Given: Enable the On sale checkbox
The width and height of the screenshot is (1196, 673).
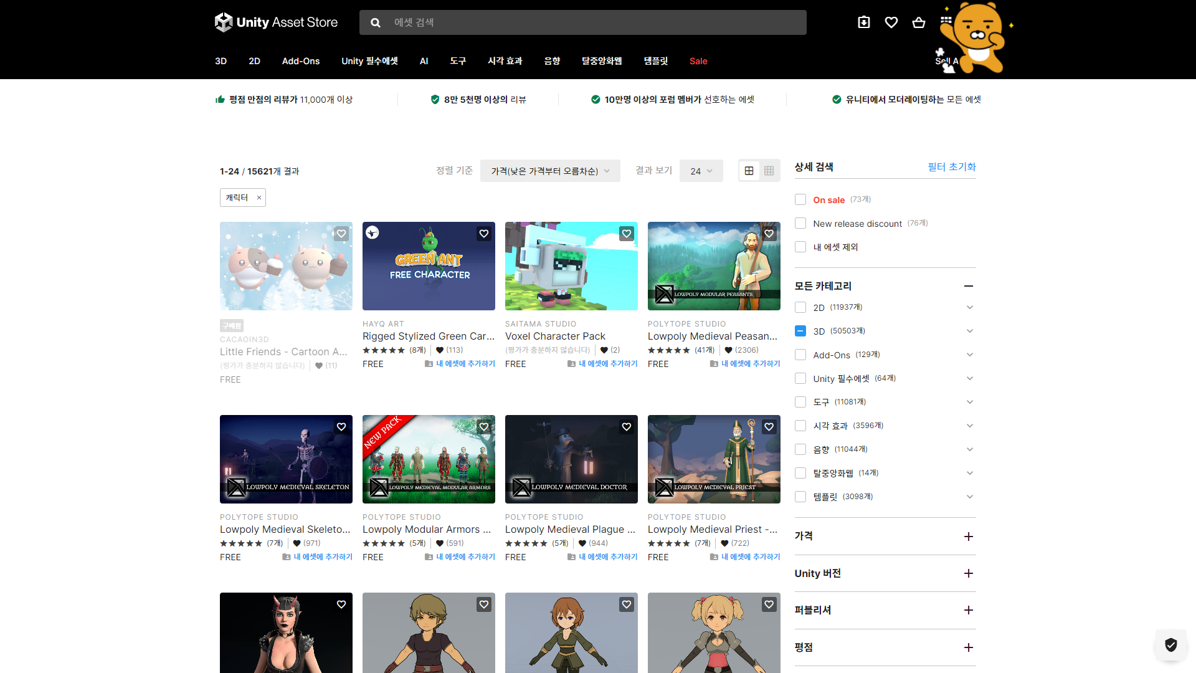Looking at the screenshot, I should tap(800, 199).
